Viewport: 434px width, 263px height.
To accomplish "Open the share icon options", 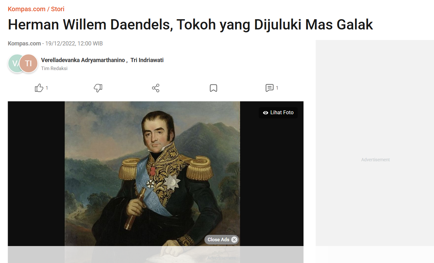I will point(156,88).
